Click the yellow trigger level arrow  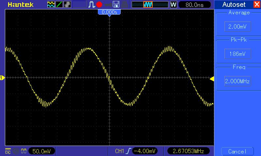[x=212, y=79]
